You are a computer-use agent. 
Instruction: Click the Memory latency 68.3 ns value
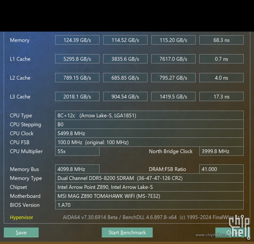(x=221, y=40)
